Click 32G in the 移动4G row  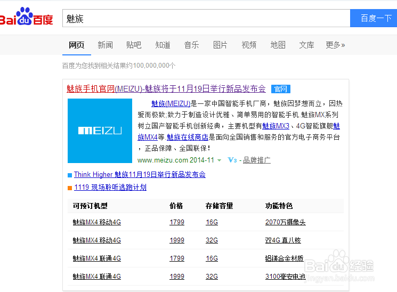pos(212,240)
